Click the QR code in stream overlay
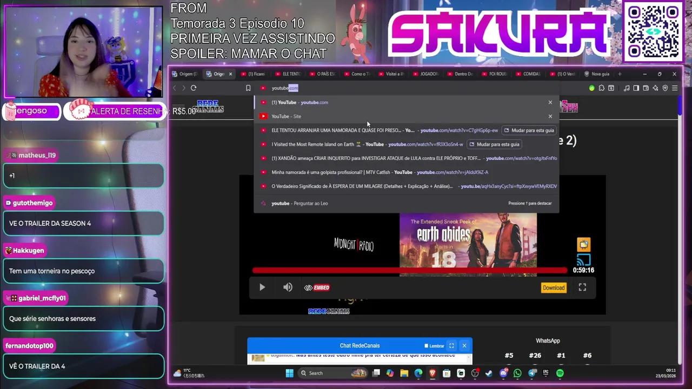 pos(653,32)
